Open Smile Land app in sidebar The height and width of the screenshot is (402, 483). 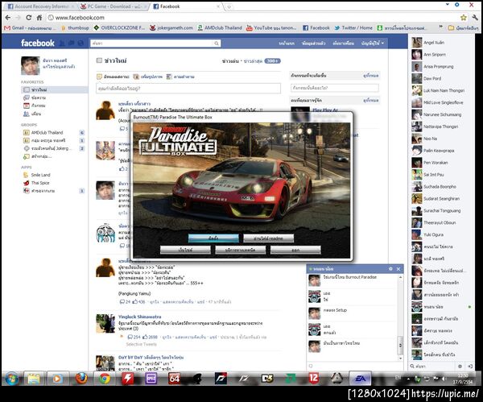point(40,175)
